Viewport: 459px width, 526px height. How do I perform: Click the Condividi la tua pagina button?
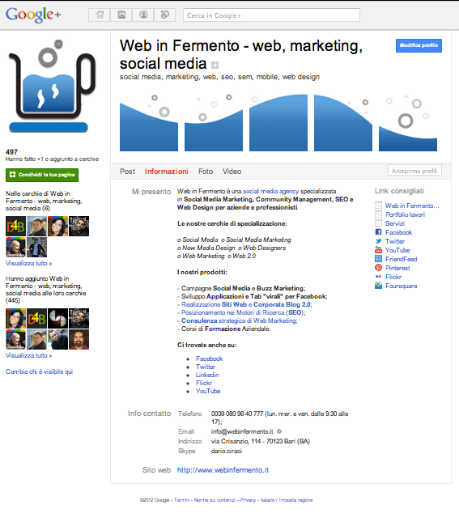[x=42, y=175]
